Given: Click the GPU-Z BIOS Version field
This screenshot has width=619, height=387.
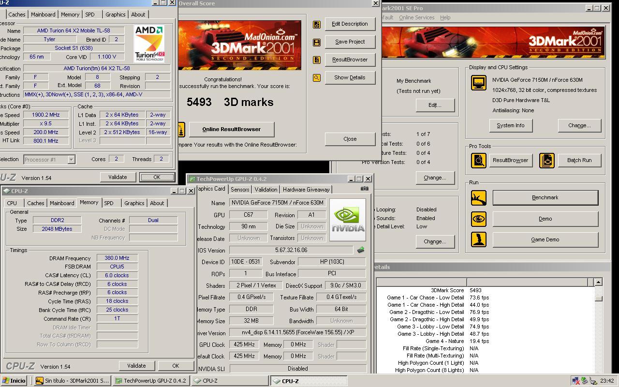Looking at the screenshot, I should tap(291, 250).
